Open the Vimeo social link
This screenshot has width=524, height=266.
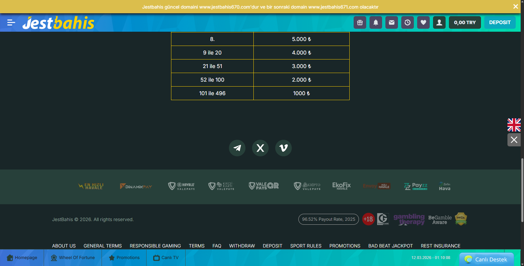[284, 148]
